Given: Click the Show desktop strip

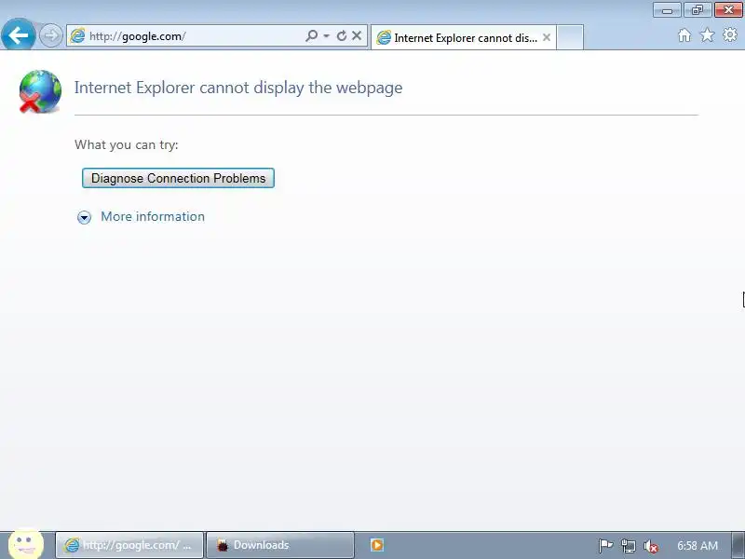Looking at the screenshot, I should tap(738, 545).
